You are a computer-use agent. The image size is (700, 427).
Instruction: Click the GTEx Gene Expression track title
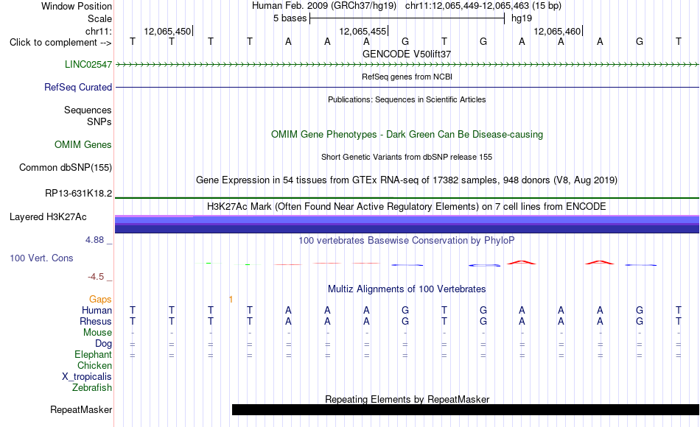406,180
